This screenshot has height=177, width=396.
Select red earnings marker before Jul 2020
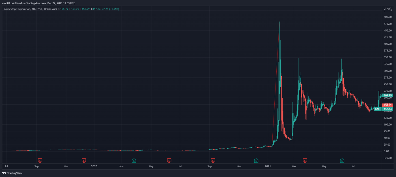[169, 161]
